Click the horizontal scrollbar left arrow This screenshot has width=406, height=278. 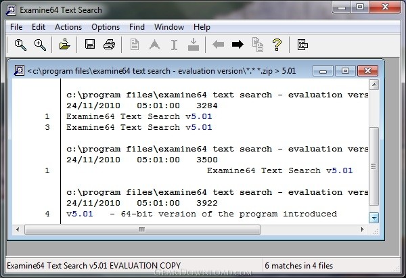[18, 229]
